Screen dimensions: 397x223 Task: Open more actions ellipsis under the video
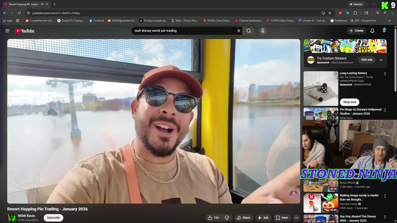297,218
